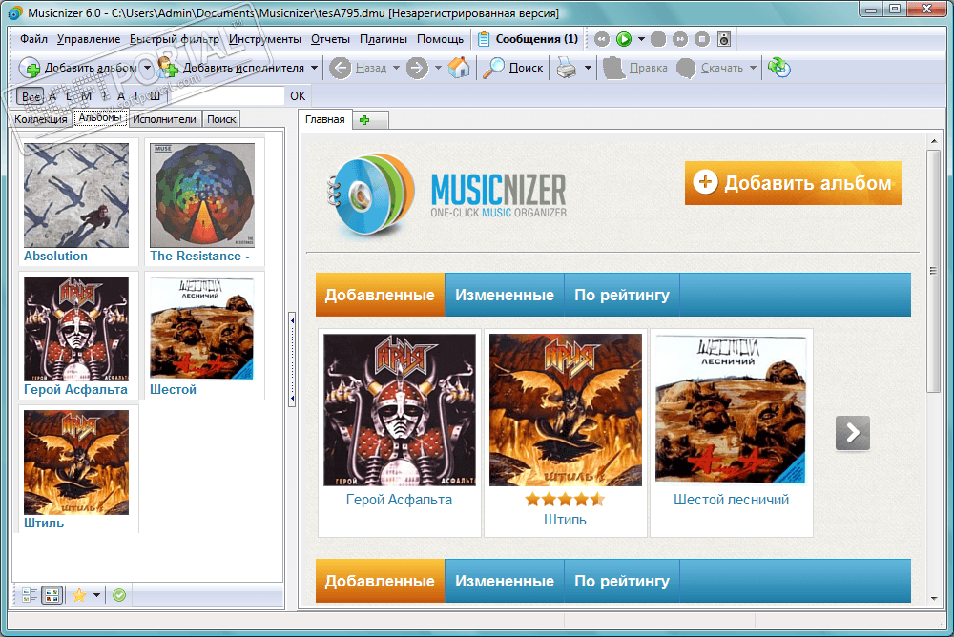Open the Сообщения (1) messages button
This screenshot has width=954, height=637.
528,39
